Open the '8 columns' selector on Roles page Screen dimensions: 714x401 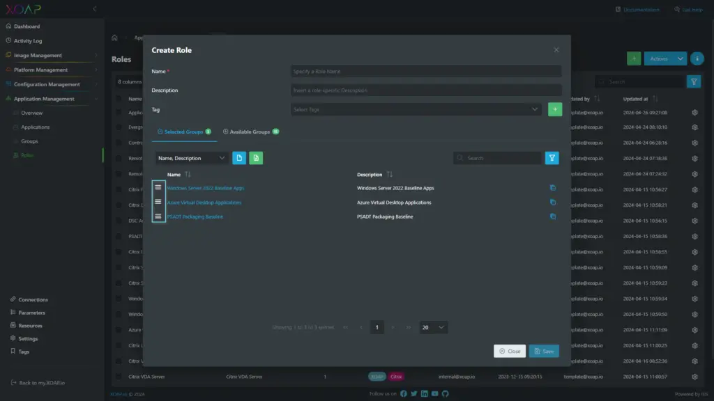[x=129, y=82]
